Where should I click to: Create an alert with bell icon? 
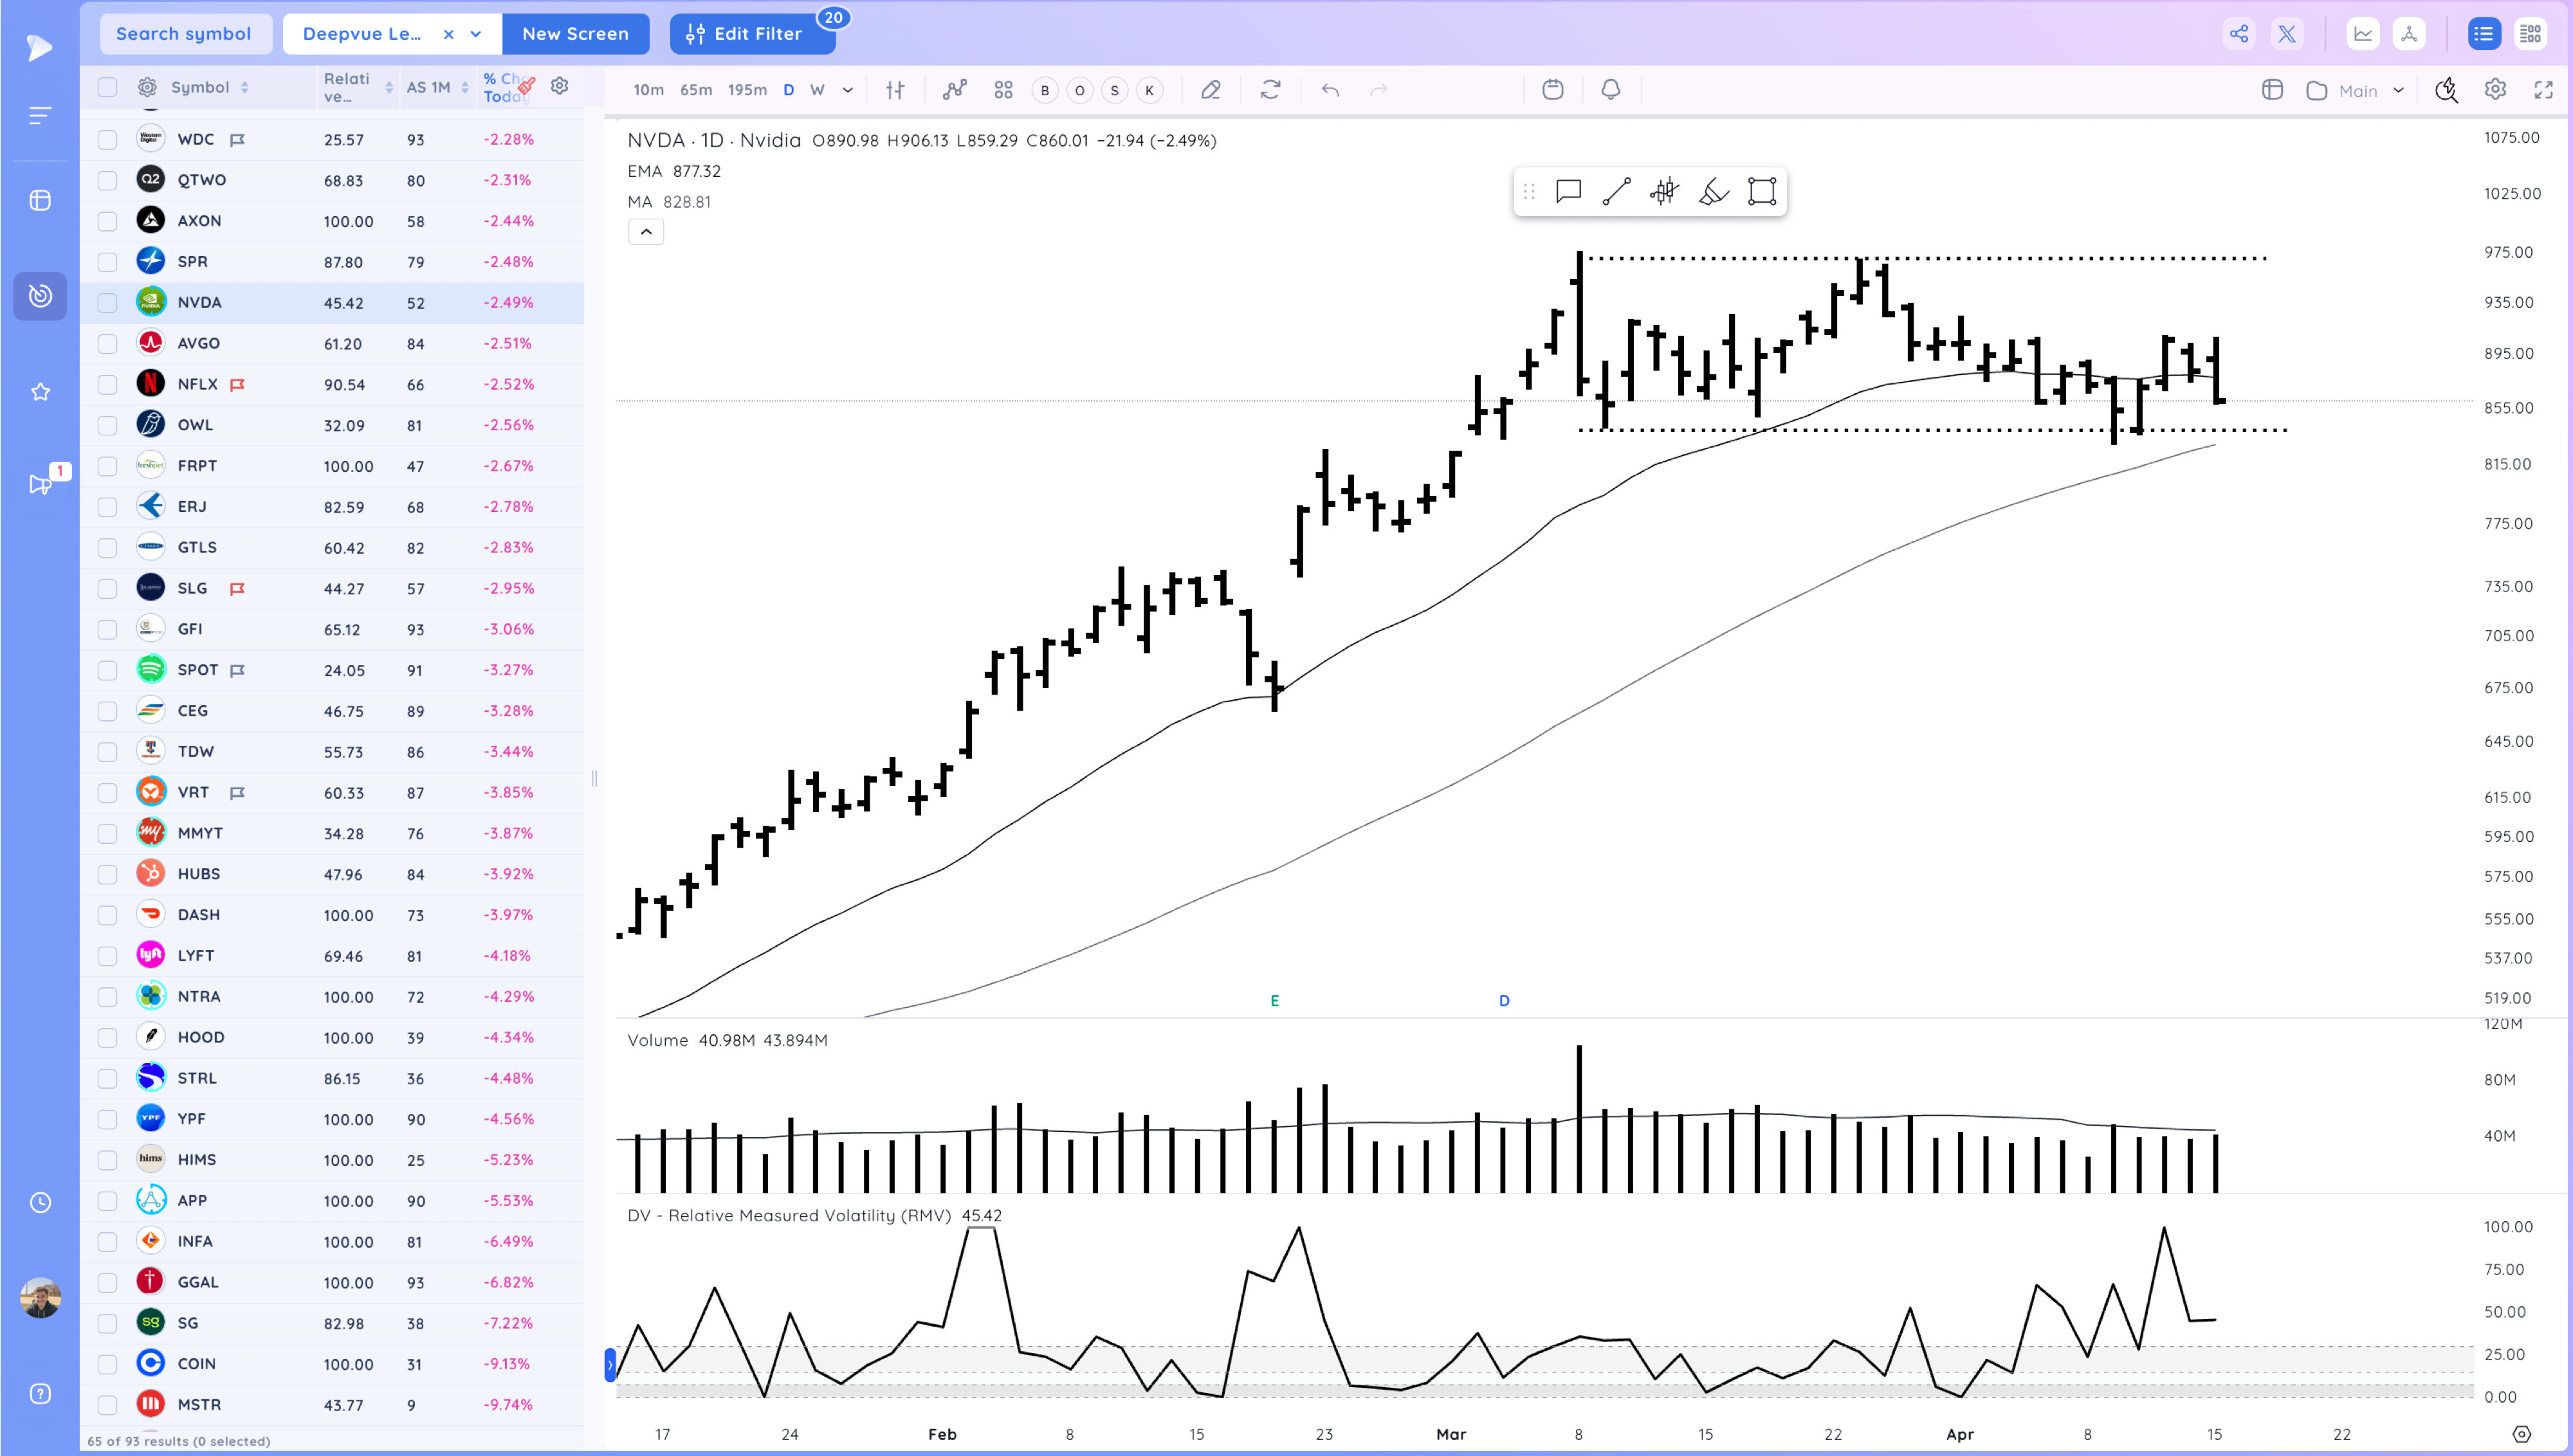click(1611, 90)
